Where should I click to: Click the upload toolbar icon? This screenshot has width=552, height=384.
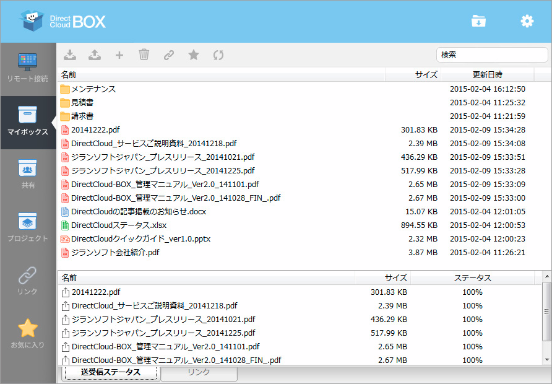95,55
